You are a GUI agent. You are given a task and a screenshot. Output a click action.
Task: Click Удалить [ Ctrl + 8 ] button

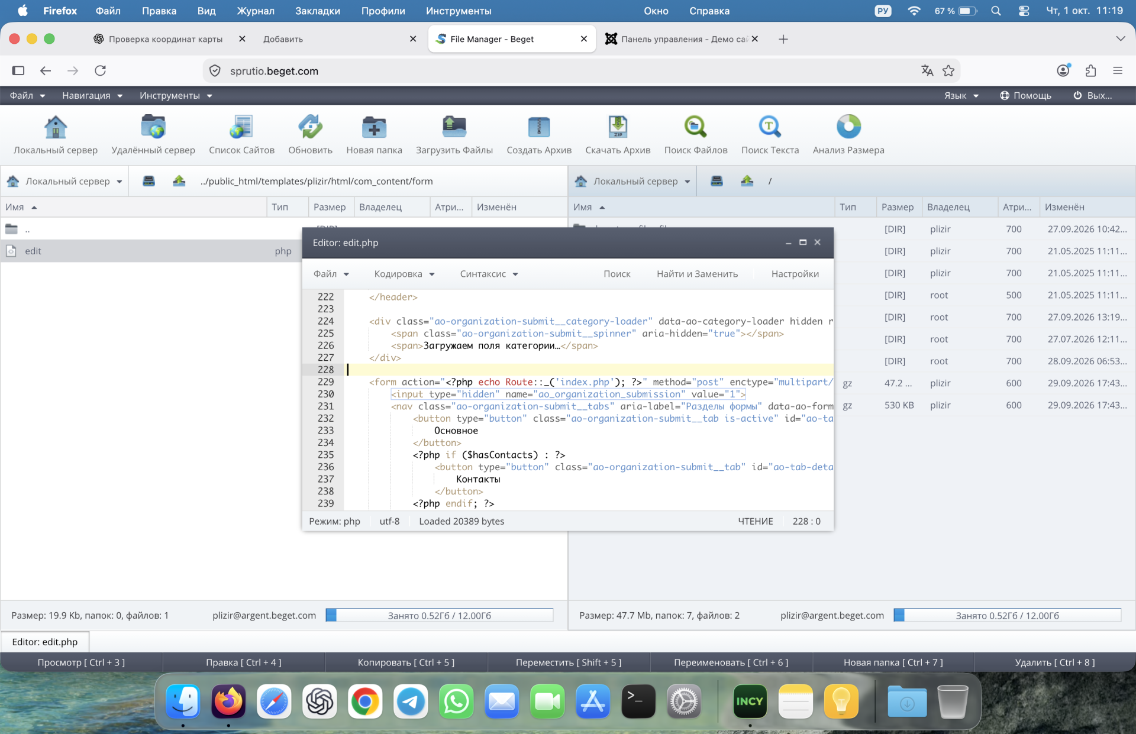coord(1054,662)
